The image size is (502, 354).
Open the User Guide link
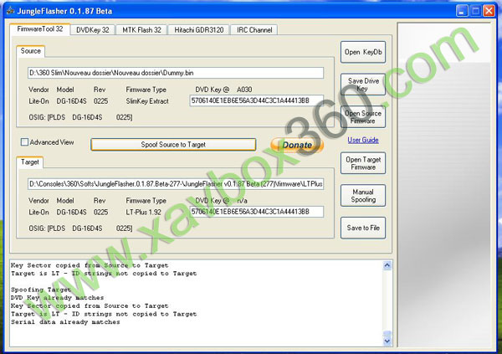(x=363, y=140)
